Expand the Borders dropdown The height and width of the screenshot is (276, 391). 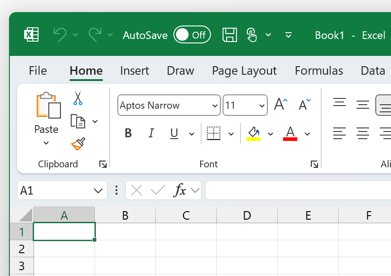[x=231, y=134]
